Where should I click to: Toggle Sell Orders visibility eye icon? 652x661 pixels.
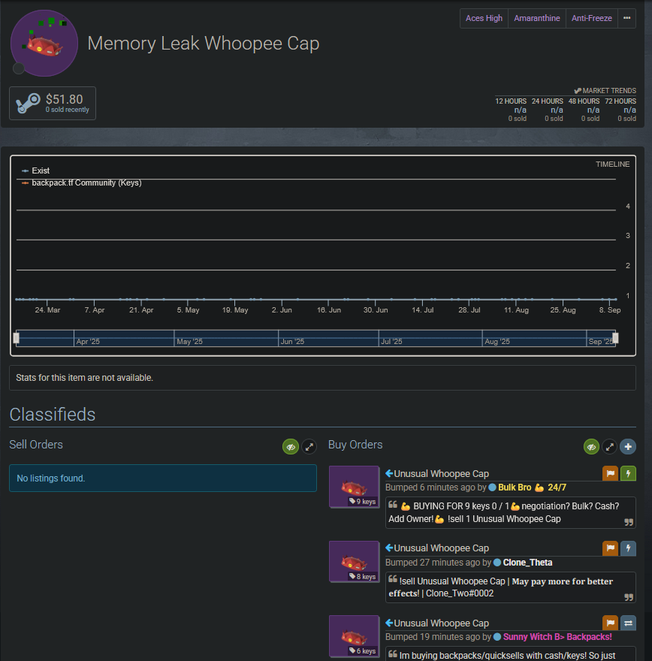click(x=291, y=447)
